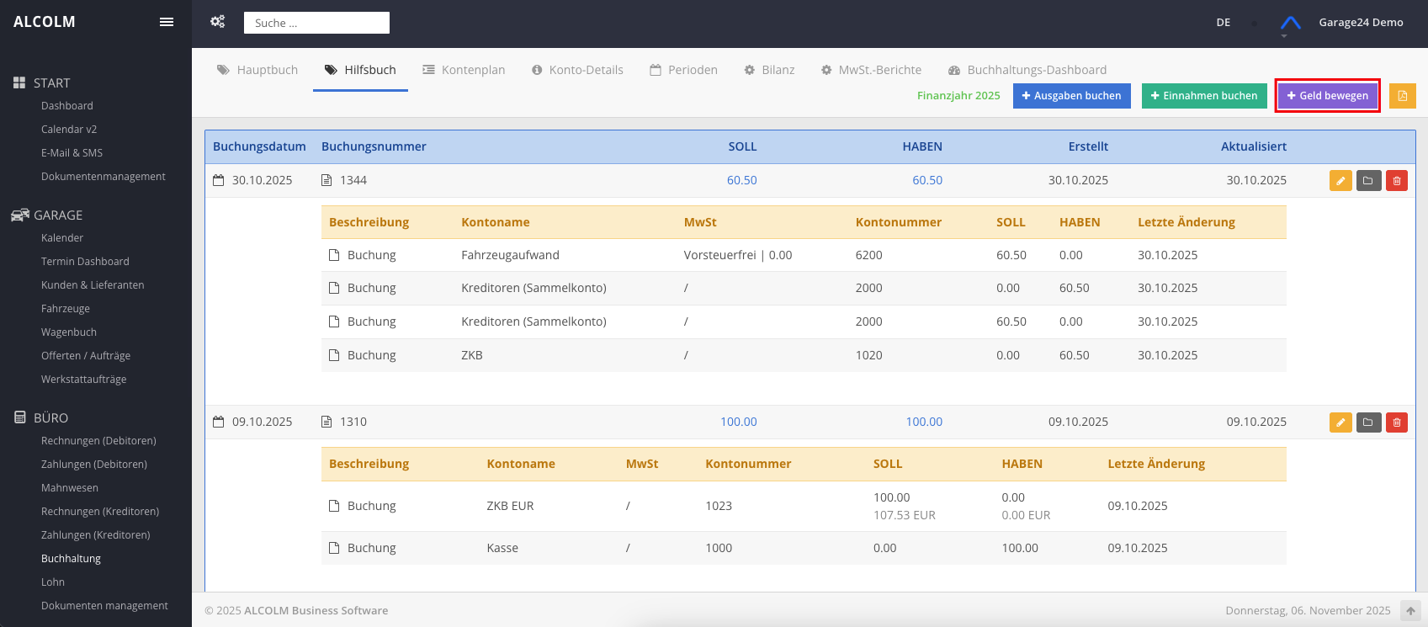Open the folder icon for booking 1310
This screenshot has height=627, width=1428.
(x=1368, y=422)
